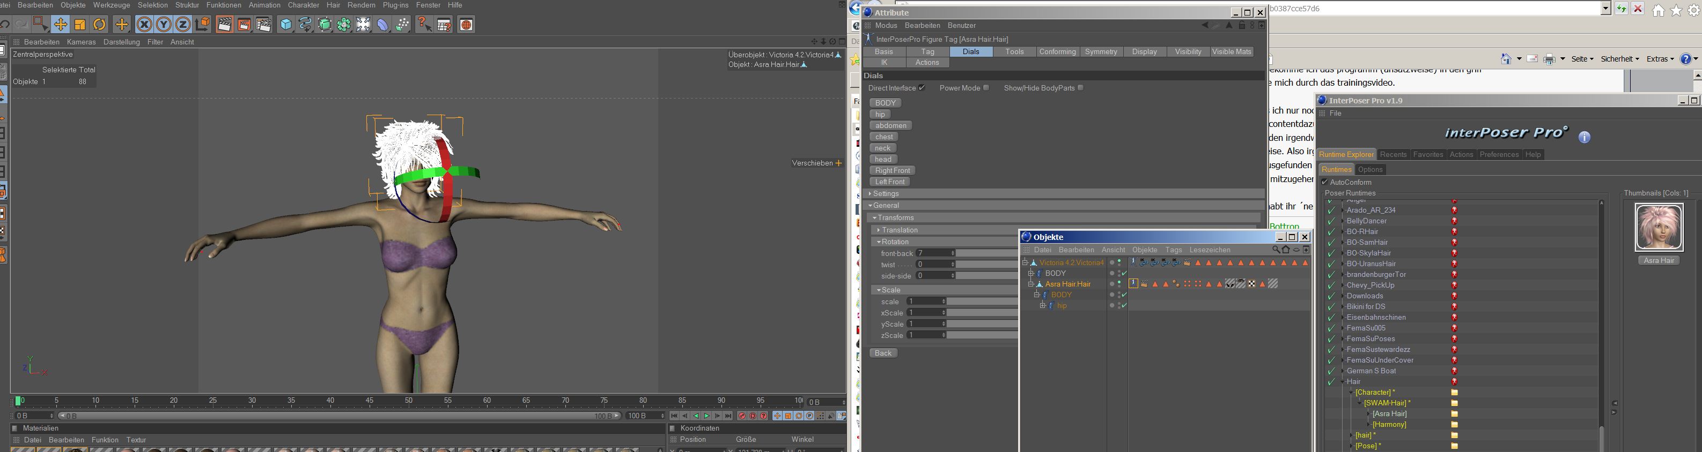Click the live selection tool icon

click(40, 25)
